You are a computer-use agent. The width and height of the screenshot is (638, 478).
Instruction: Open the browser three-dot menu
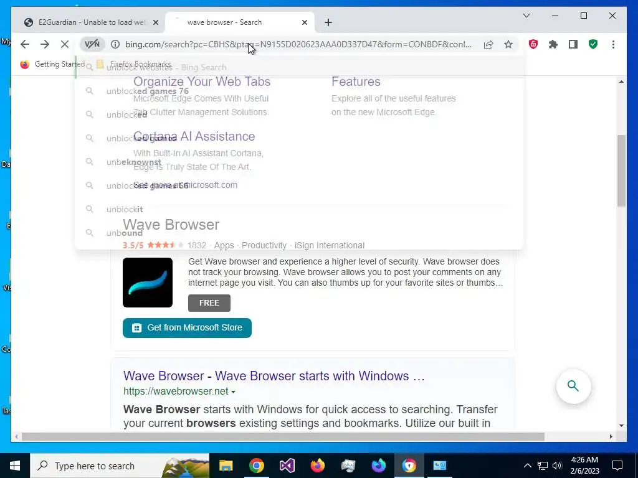coord(613,44)
